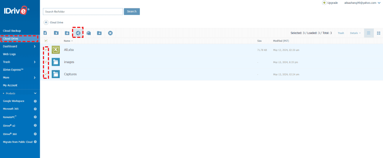Click the home icon beside Cloud Drive breadcrumb
Viewport: 383px width, 158px height.
(46, 23)
